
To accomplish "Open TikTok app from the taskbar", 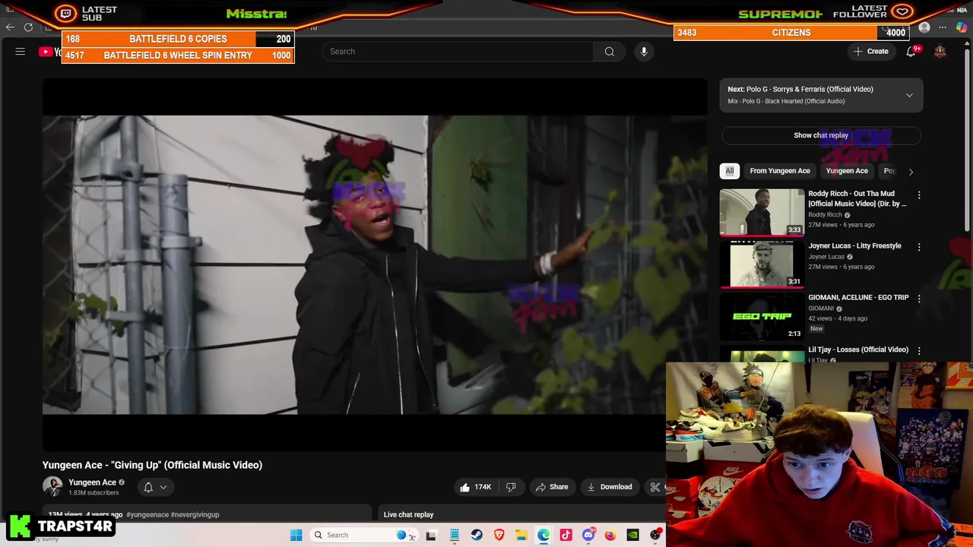I will click(566, 535).
